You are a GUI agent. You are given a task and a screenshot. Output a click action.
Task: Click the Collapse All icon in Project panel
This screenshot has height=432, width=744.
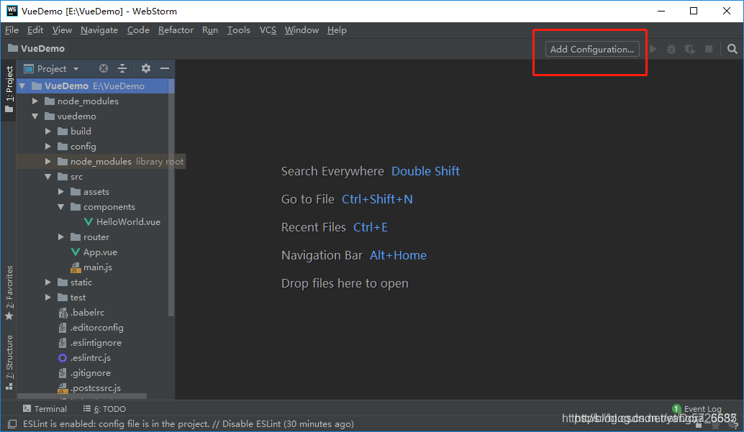[x=122, y=68]
